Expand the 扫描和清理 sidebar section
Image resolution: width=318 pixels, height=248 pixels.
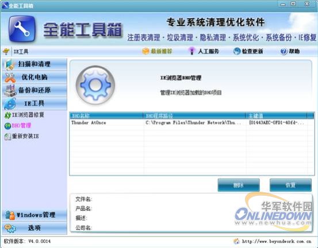coord(35,64)
